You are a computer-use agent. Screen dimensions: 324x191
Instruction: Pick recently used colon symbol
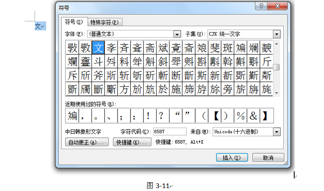137,116
